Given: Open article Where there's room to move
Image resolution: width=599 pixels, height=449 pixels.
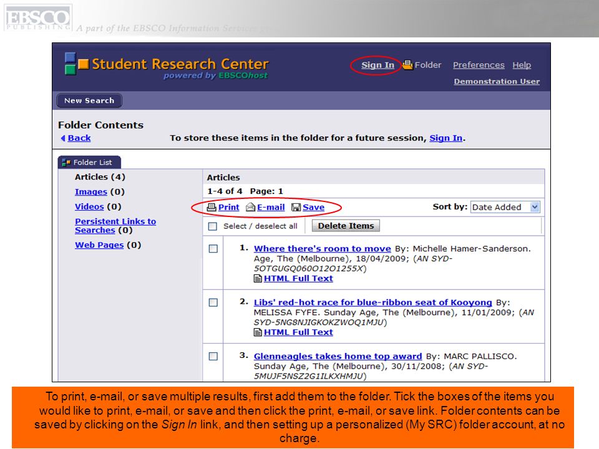Looking at the screenshot, I should (323, 249).
